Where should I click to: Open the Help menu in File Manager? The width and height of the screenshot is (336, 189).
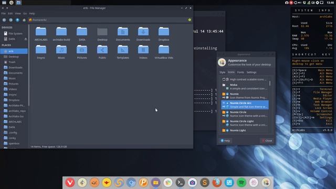pos(32,14)
